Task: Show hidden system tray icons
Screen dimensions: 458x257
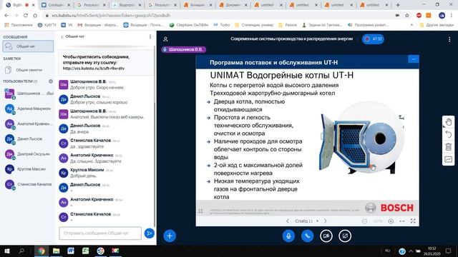Action: click(x=411, y=251)
